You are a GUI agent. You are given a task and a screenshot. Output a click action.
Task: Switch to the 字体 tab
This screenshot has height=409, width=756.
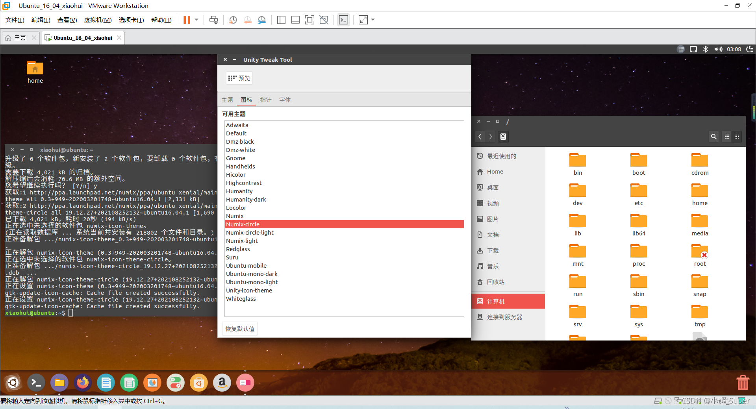coord(285,100)
